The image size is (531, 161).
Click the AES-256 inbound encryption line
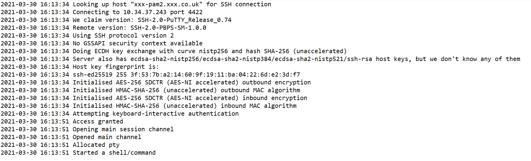tap(190, 98)
